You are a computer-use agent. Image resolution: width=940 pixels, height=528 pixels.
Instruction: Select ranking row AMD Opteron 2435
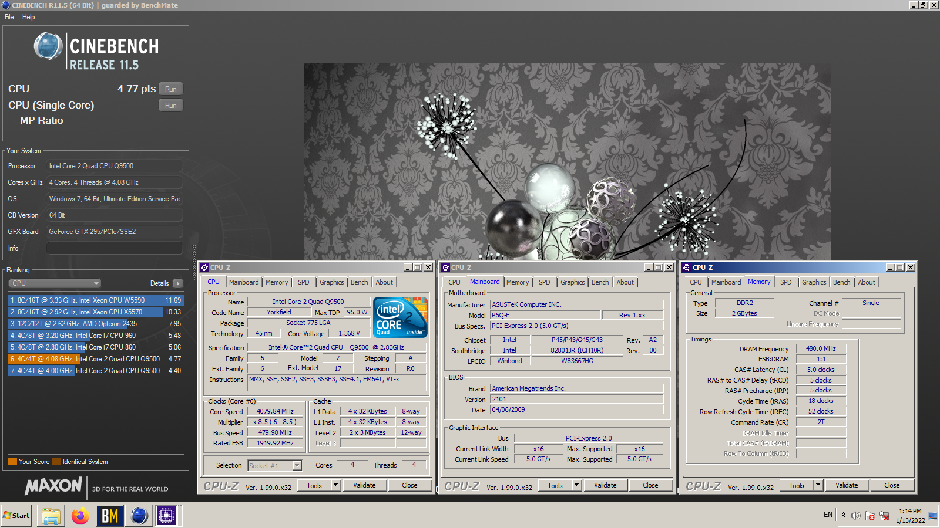coord(96,324)
